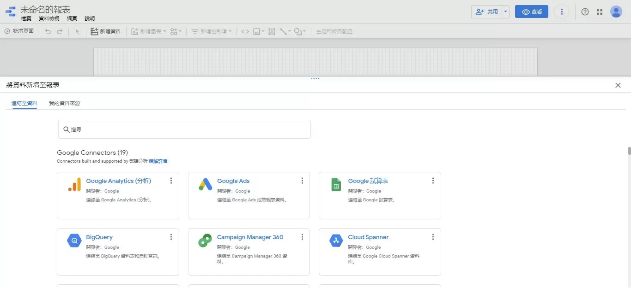631x288 pixels.
Task: Click the 查看 button
Action: [531, 12]
